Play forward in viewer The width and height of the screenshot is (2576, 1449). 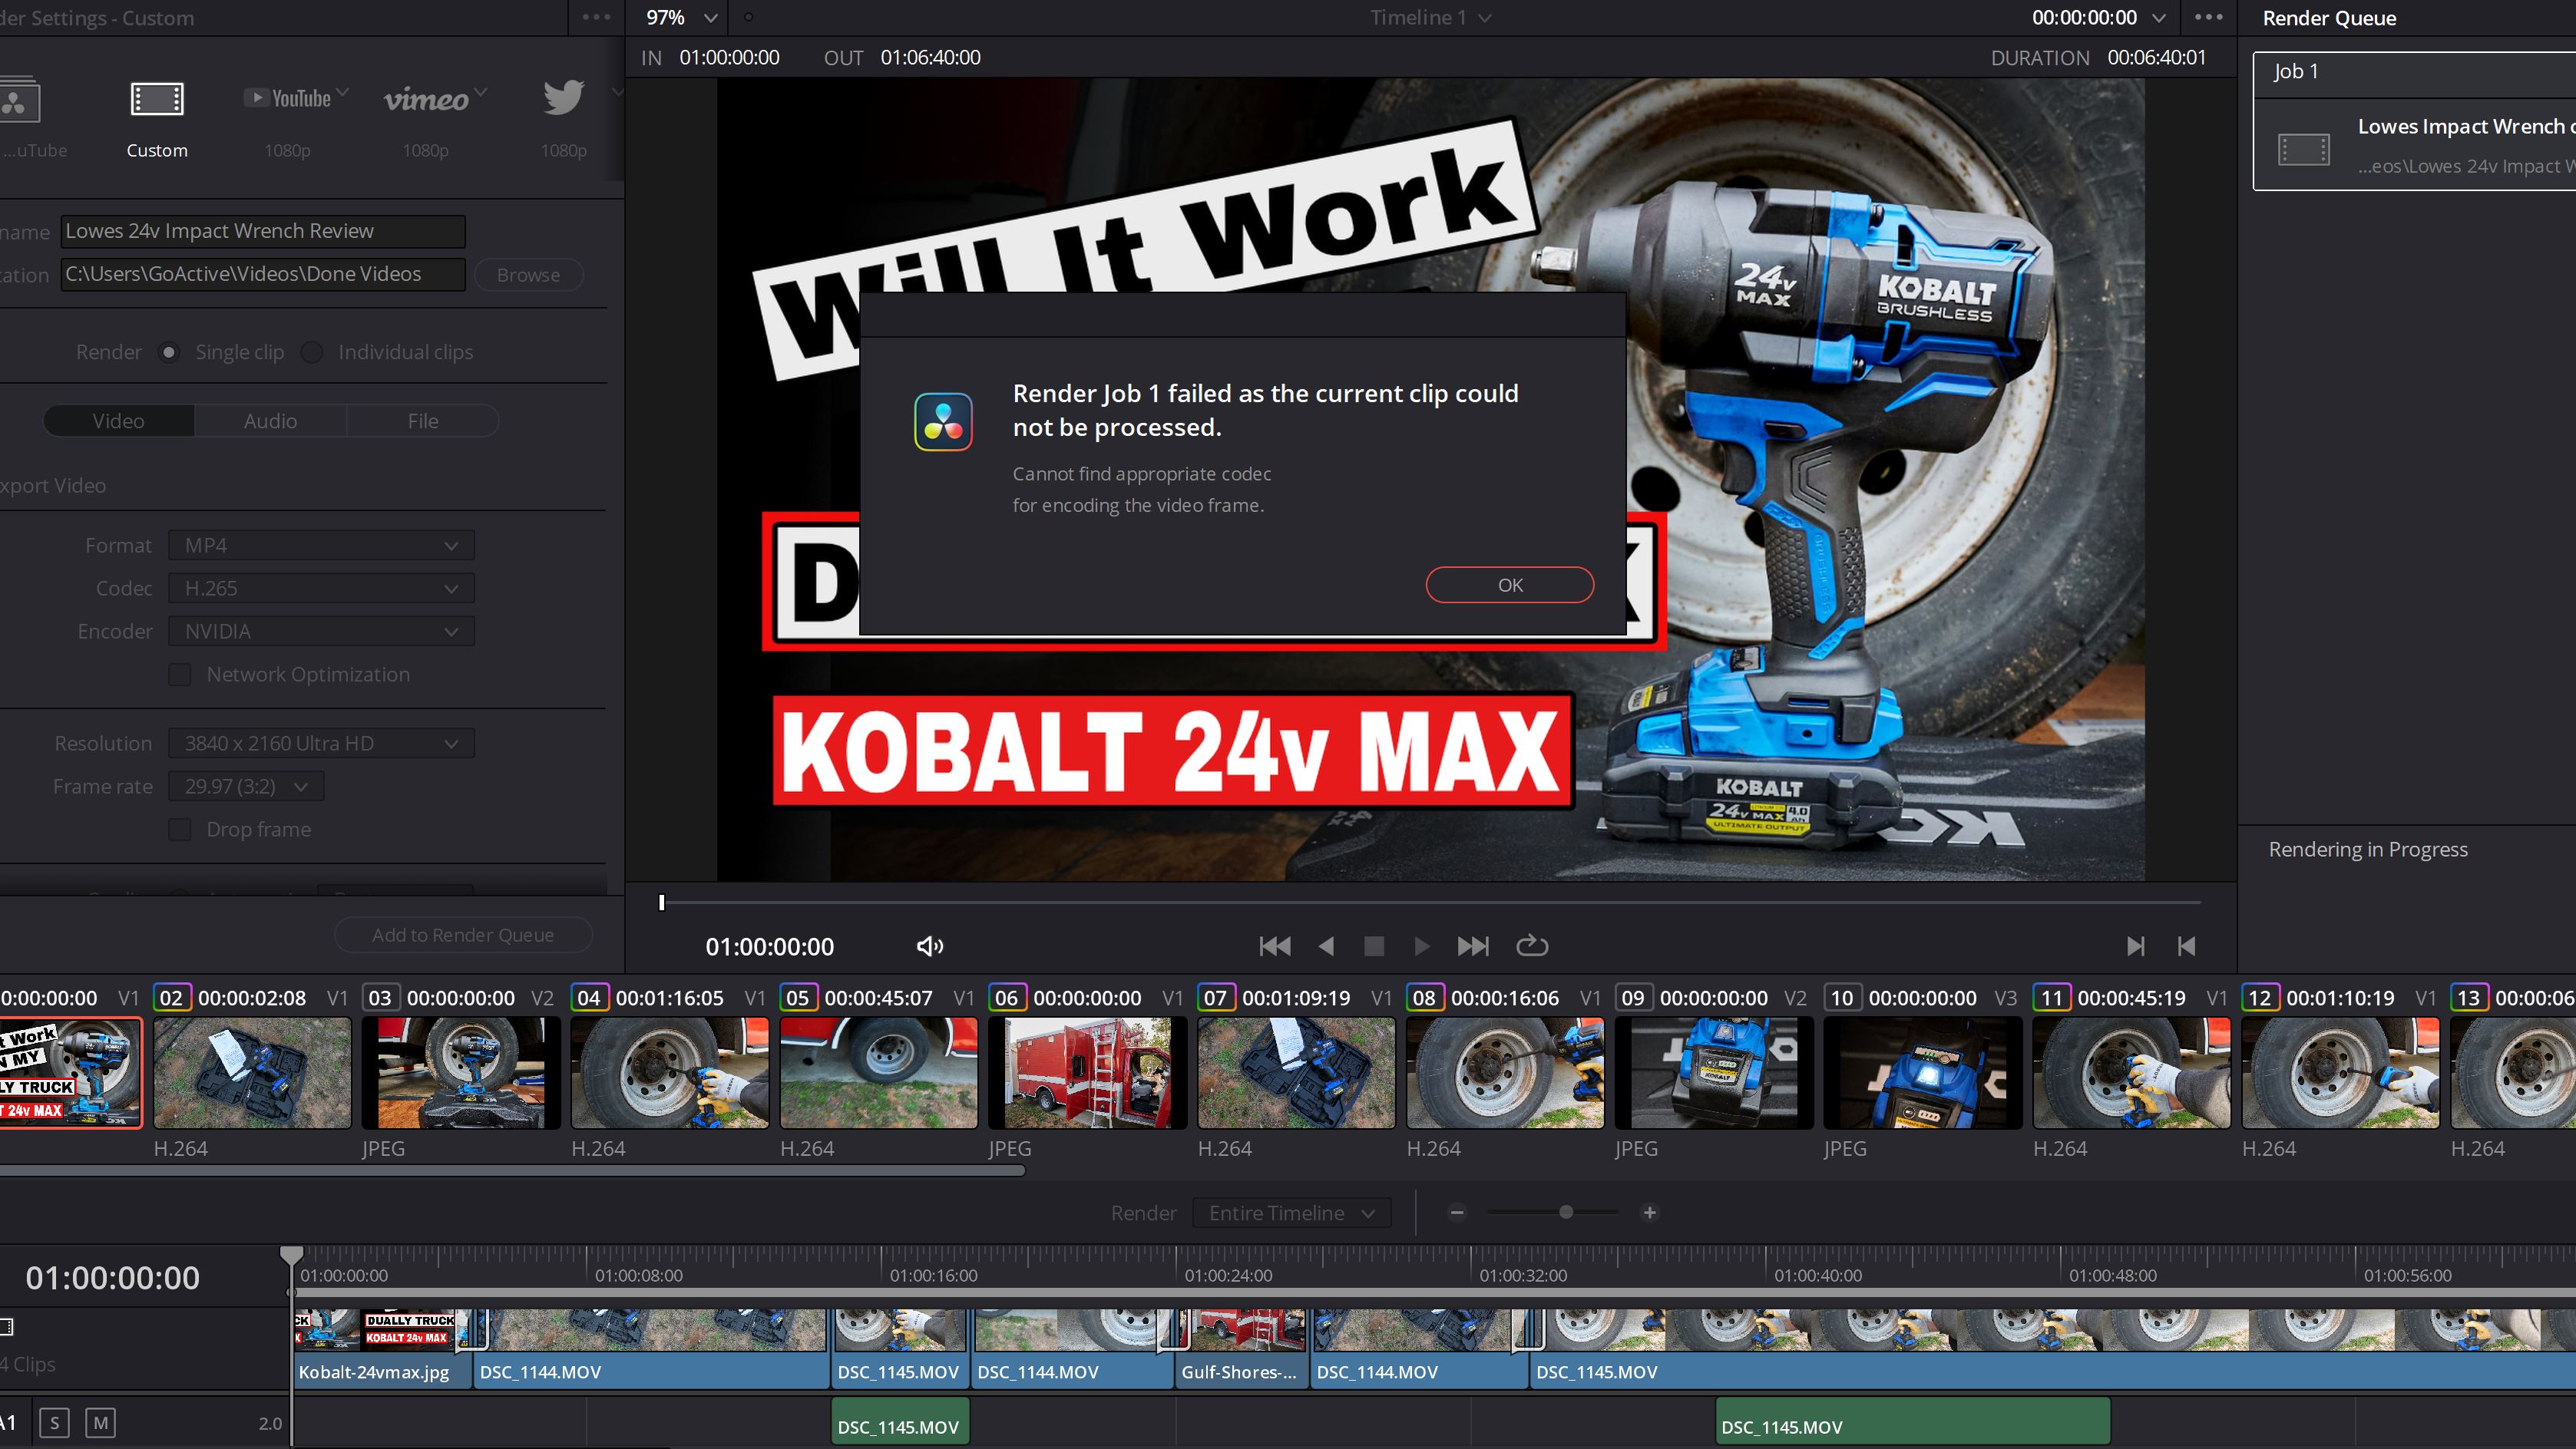click(1421, 946)
